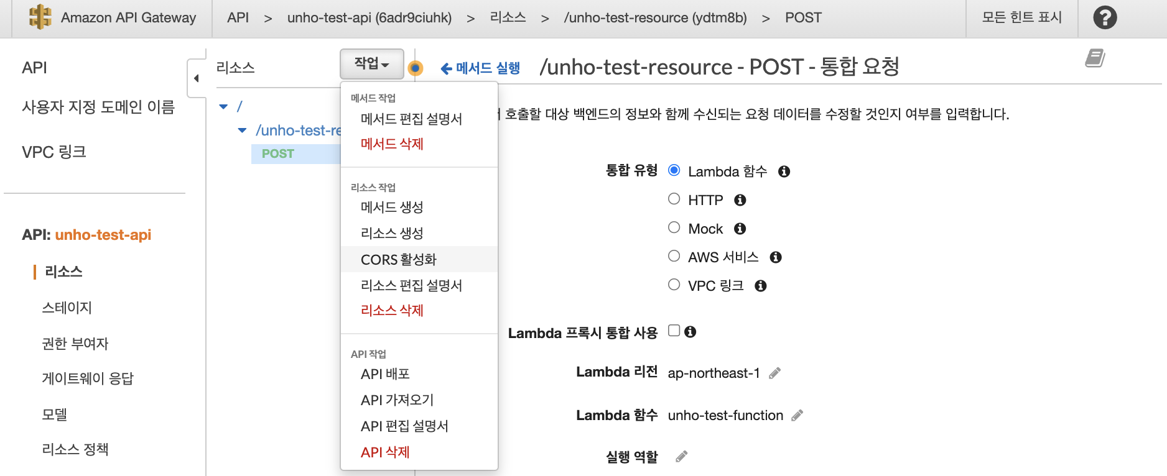Click the Amazon API Gateway logo icon
The image size is (1167, 476).
40,17
